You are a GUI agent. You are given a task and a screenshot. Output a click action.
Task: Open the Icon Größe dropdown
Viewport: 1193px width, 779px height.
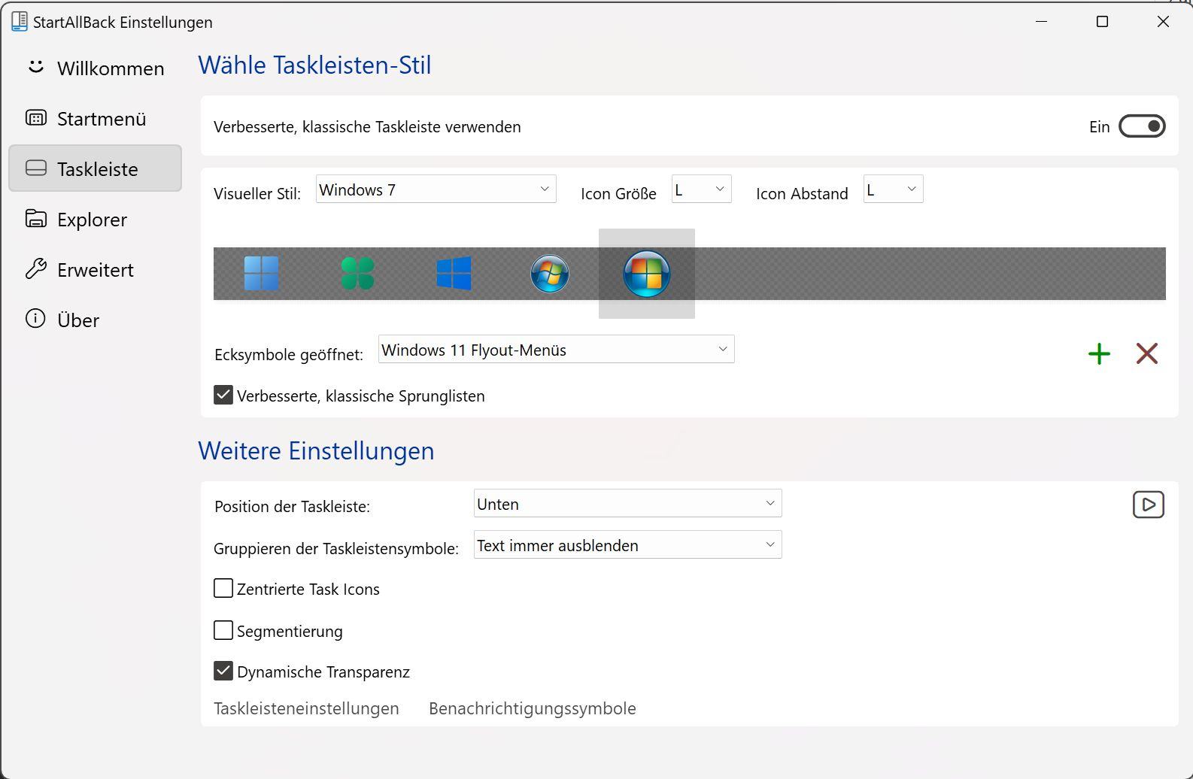tap(701, 189)
